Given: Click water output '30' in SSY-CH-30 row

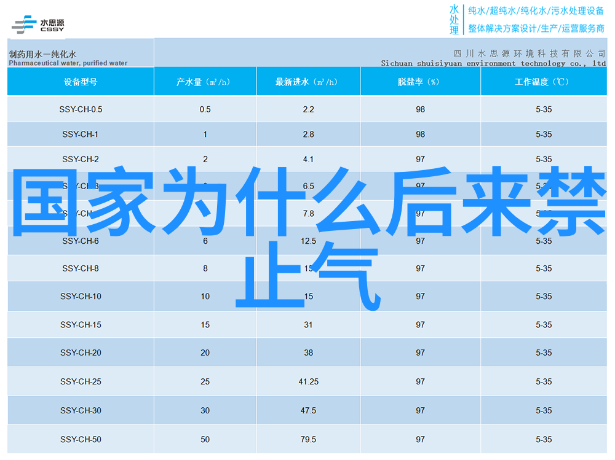Looking at the screenshot, I should point(205,411).
